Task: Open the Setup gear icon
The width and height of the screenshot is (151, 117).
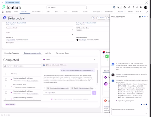Action: [137, 7]
